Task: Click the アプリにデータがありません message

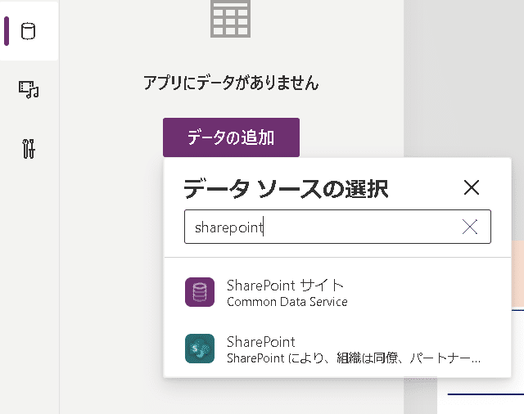Action: coord(231,83)
